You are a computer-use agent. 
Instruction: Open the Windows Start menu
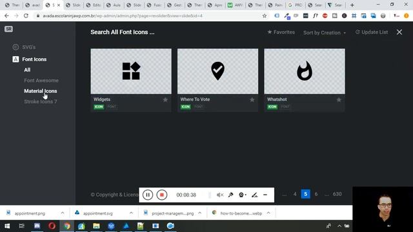tap(7, 226)
